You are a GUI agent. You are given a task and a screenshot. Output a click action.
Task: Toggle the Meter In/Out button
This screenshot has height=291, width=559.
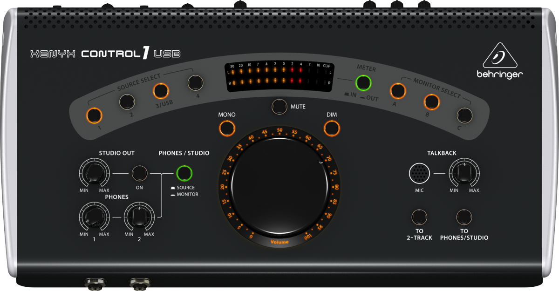click(x=363, y=83)
